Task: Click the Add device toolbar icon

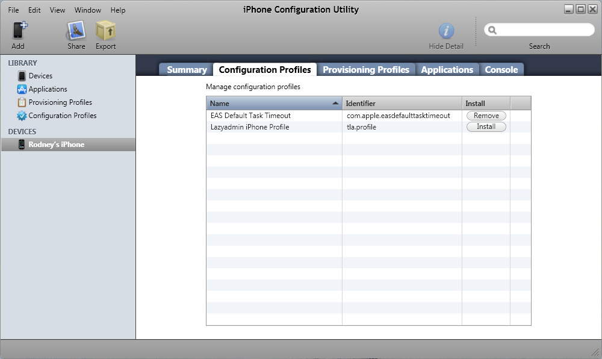Action: tap(19, 31)
